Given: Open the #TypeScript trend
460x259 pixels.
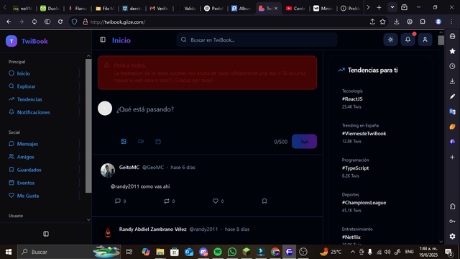Looking at the screenshot, I should point(355,168).
